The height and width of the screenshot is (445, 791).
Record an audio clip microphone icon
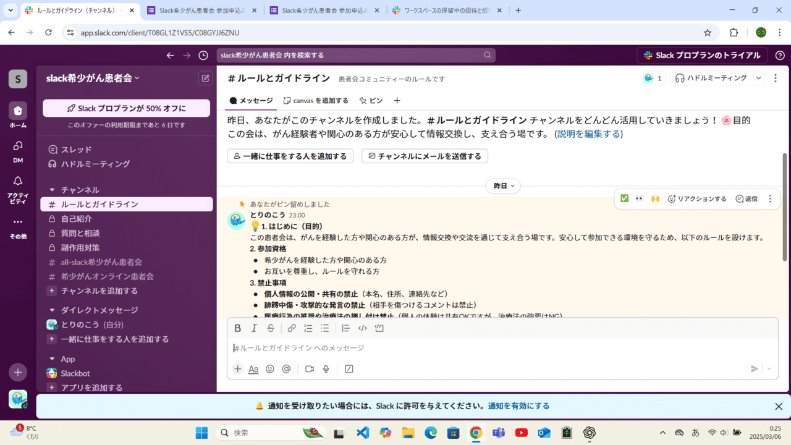coord(326,369)
